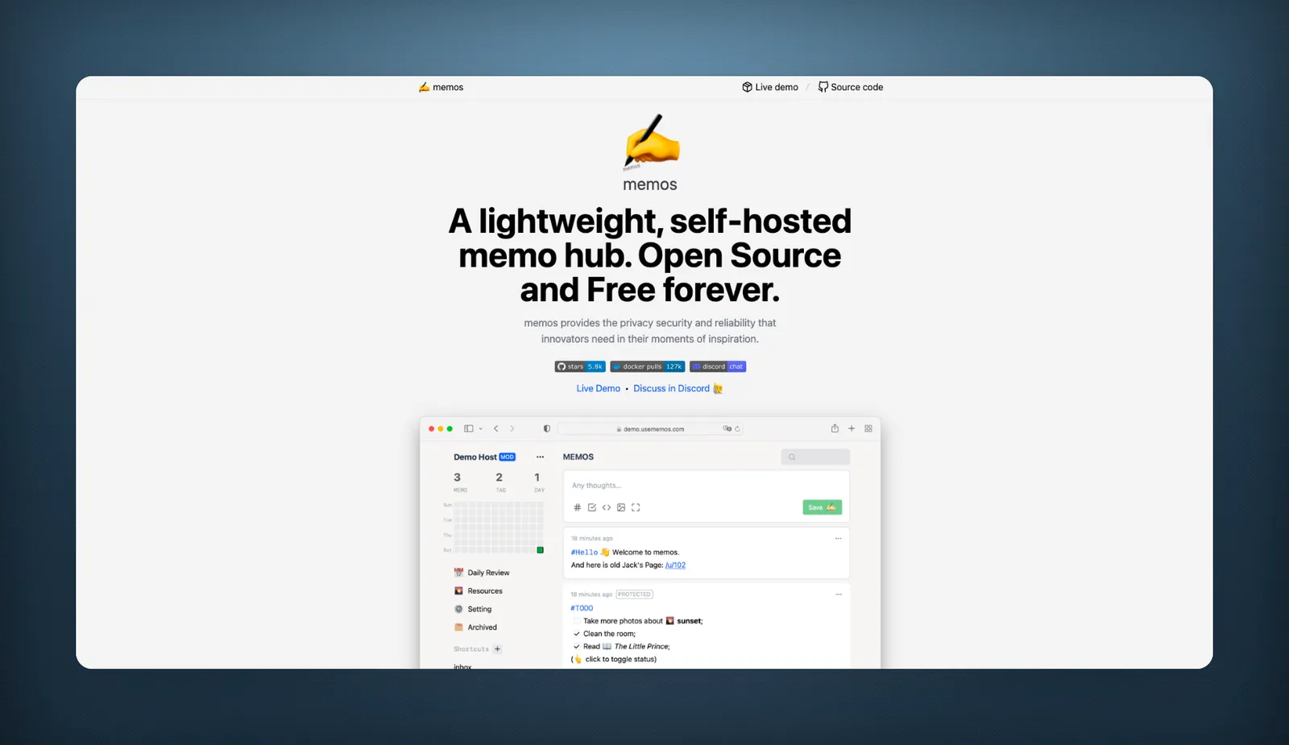Click the plus icon next to Shortcuts
This screenshot has width=1289, height=745.
(x=497, y=649)
